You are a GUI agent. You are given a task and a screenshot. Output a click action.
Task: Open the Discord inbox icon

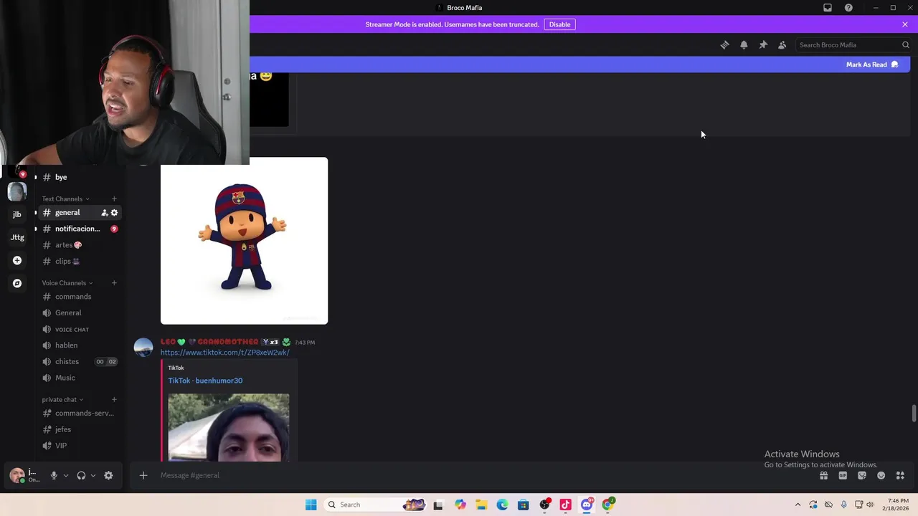828,8
